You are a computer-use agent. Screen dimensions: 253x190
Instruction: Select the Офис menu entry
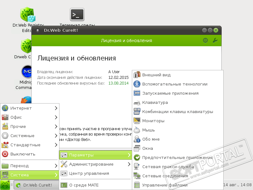click(30, 117)
